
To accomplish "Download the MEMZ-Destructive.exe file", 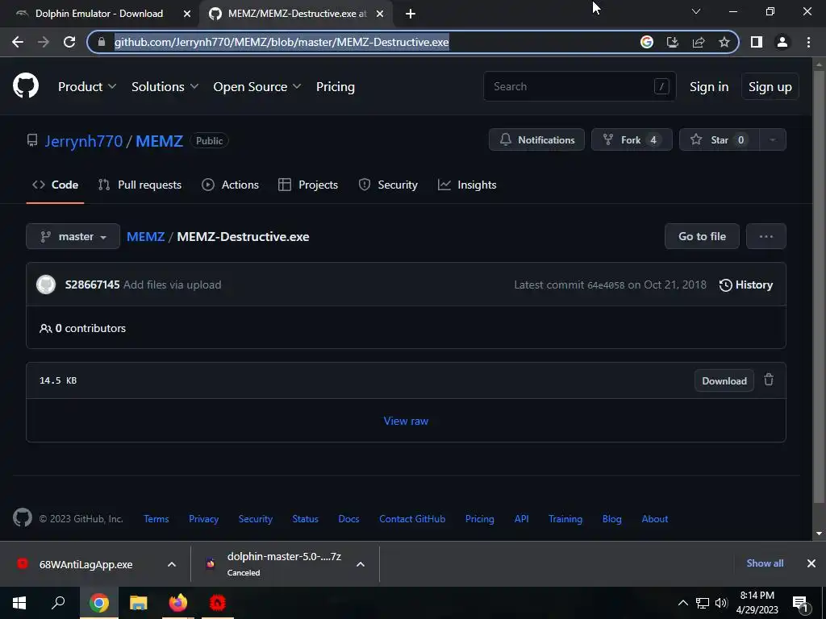I will (724, 380).
